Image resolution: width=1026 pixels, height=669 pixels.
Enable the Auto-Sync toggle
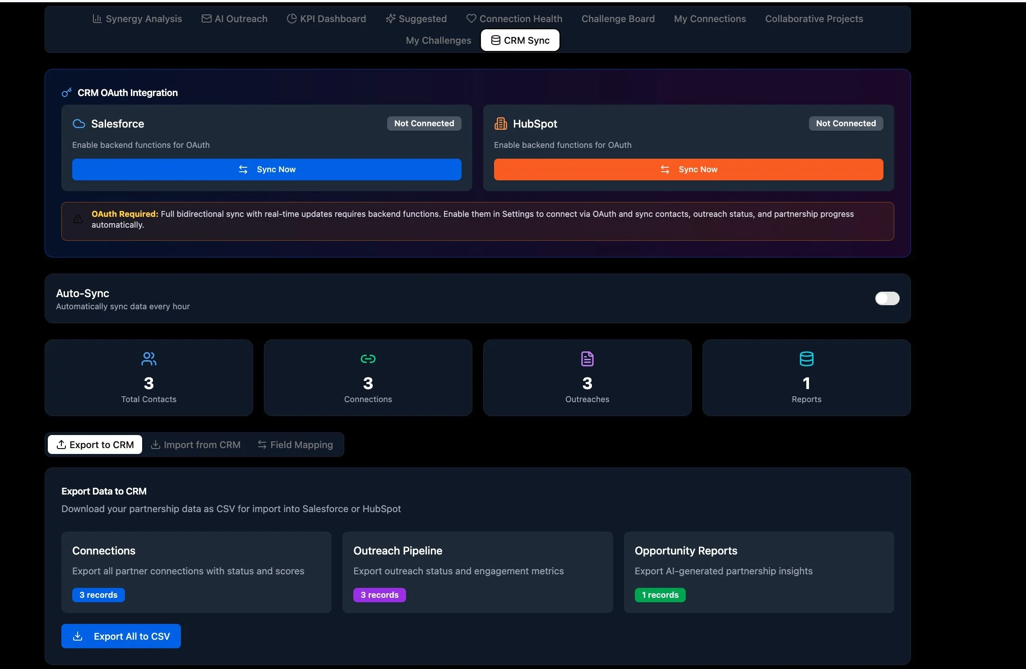(x=887, y=298)
